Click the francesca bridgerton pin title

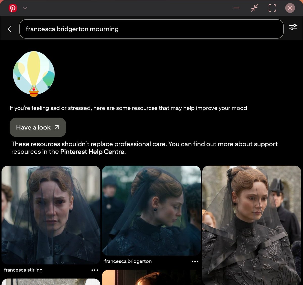coord(128,261)
